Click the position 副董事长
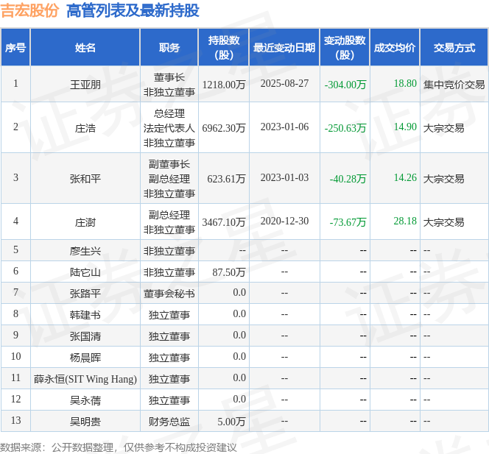 (169, 164)
